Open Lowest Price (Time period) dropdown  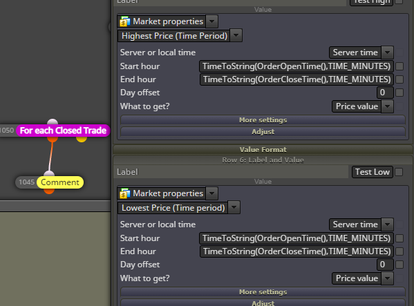(234, 207)
